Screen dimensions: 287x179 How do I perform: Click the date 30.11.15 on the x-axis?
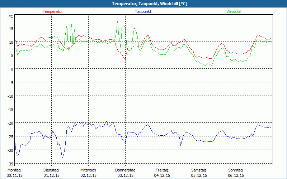point(15,175)
